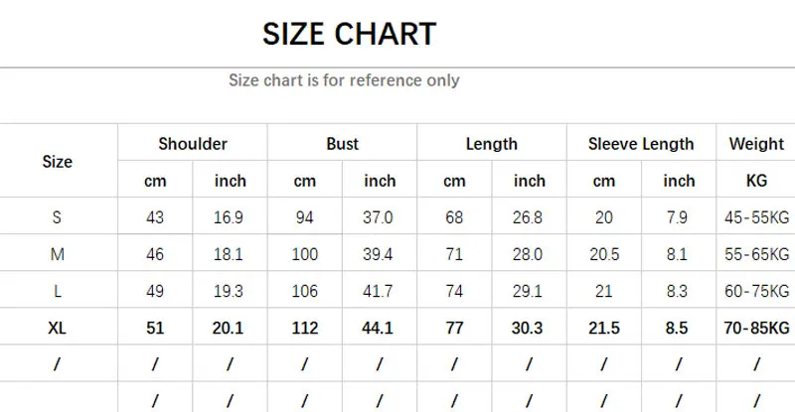Click the 'Size chart is for reference only' note
795x412 pixels.
pyautogui.click(x=344, y=80)
